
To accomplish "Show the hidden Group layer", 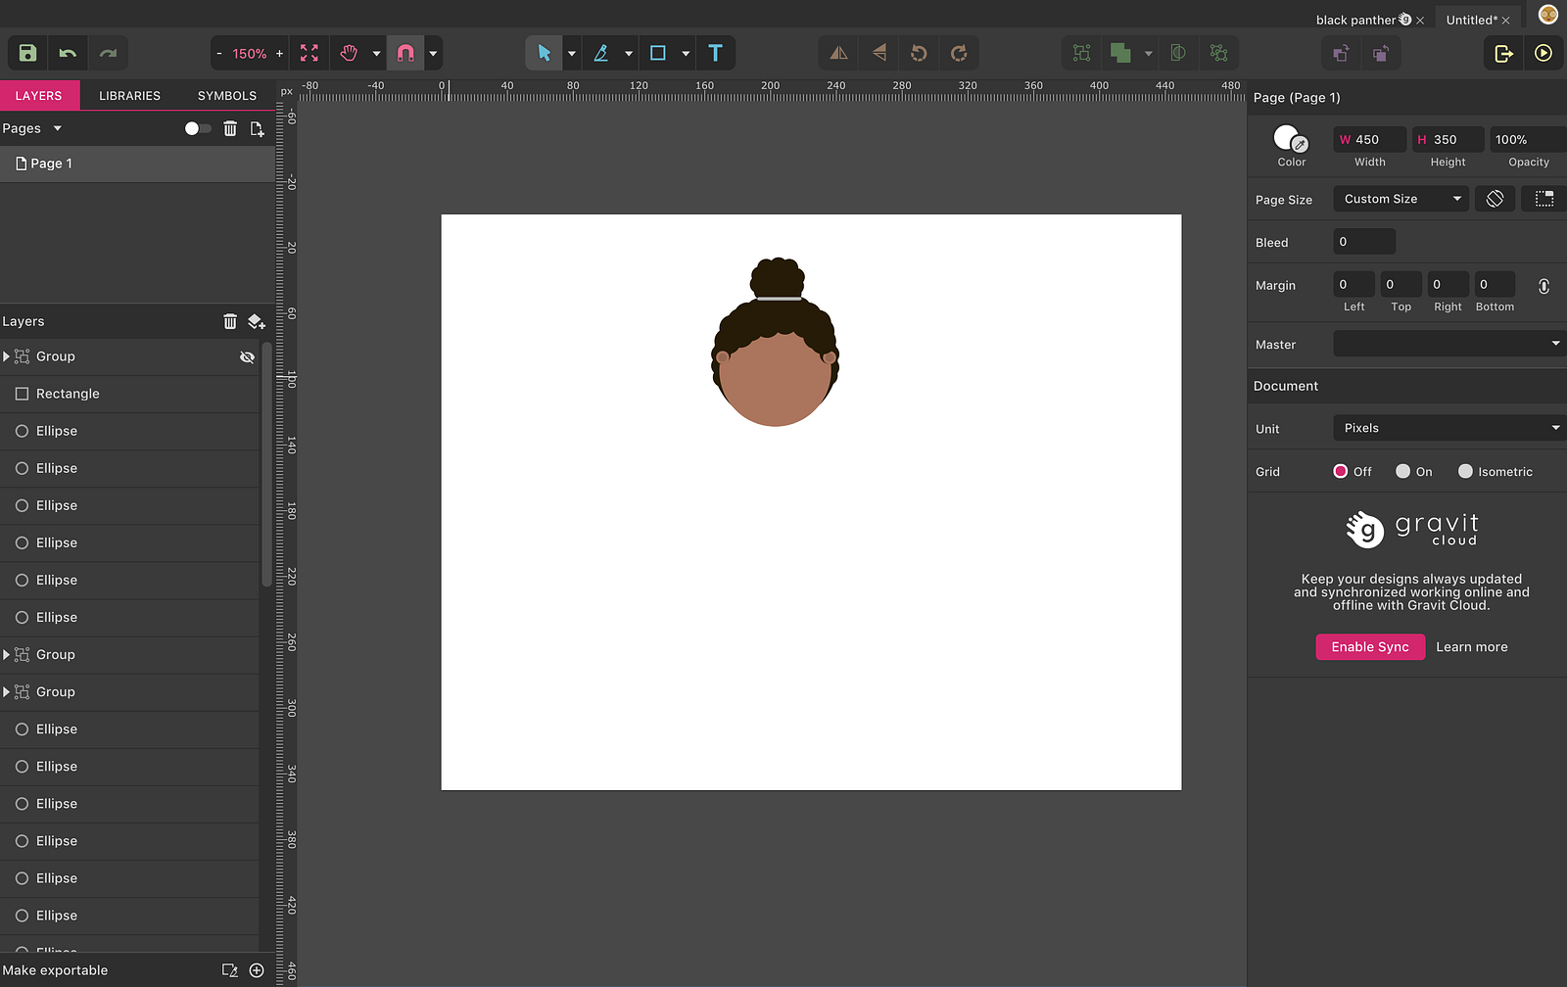I will 247,357.
